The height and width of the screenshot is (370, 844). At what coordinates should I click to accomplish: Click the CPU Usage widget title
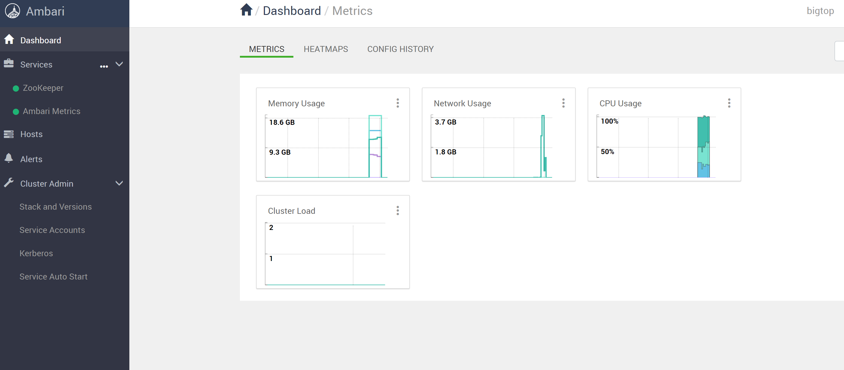(x=620, y=103)
